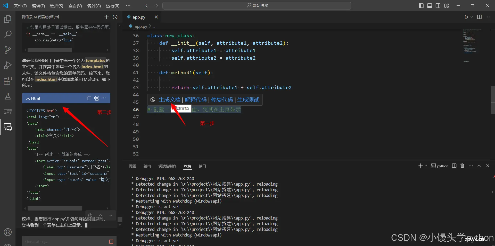Viewport: 495px width, 246px height.
Task: Click top code snippet horizontal scrollbar
Action: (x=50, y=50)
